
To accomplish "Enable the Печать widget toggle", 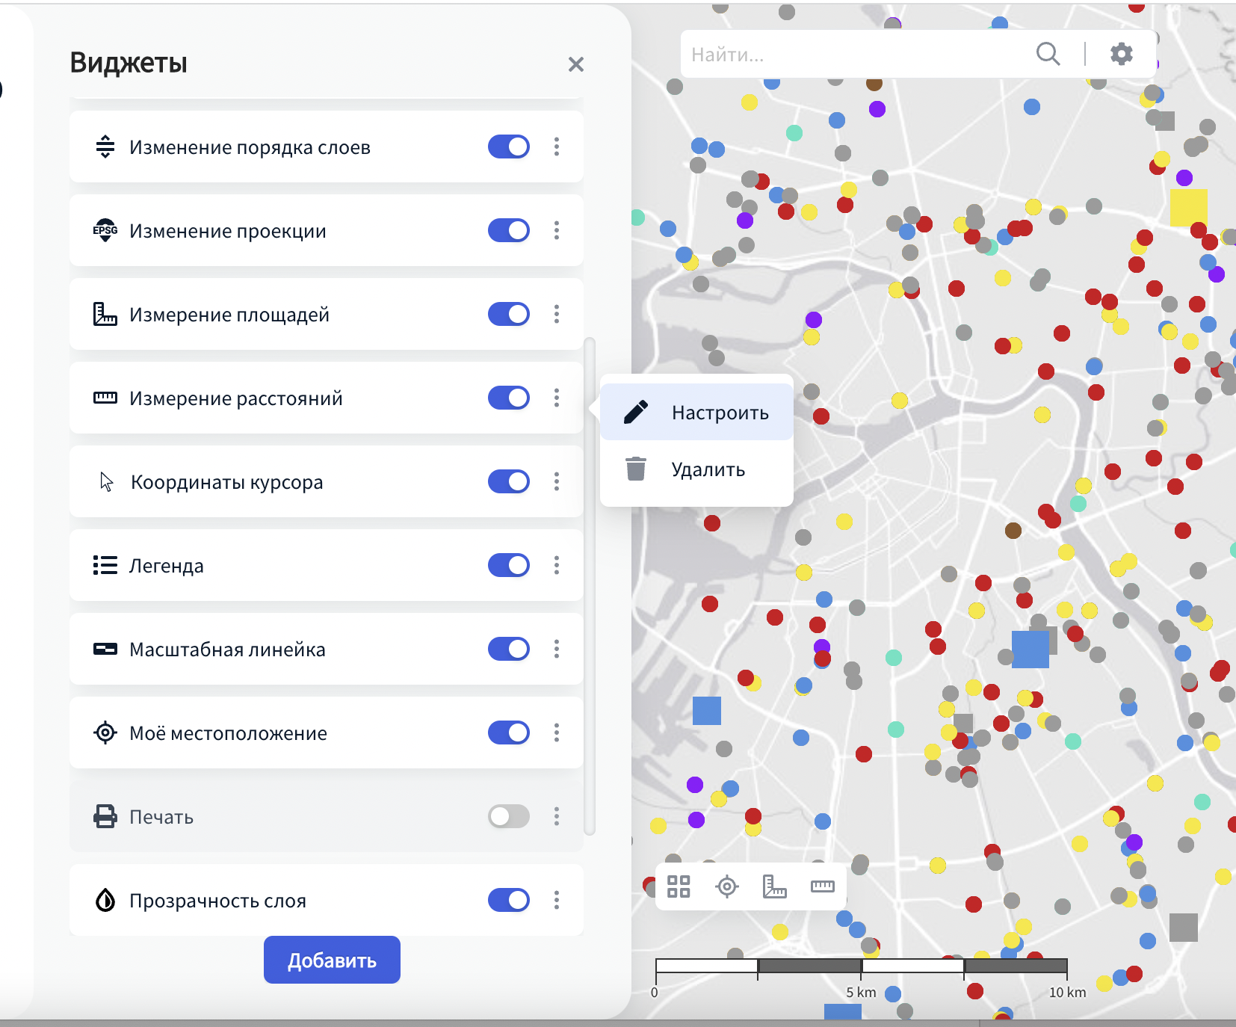I will point(509,816).
